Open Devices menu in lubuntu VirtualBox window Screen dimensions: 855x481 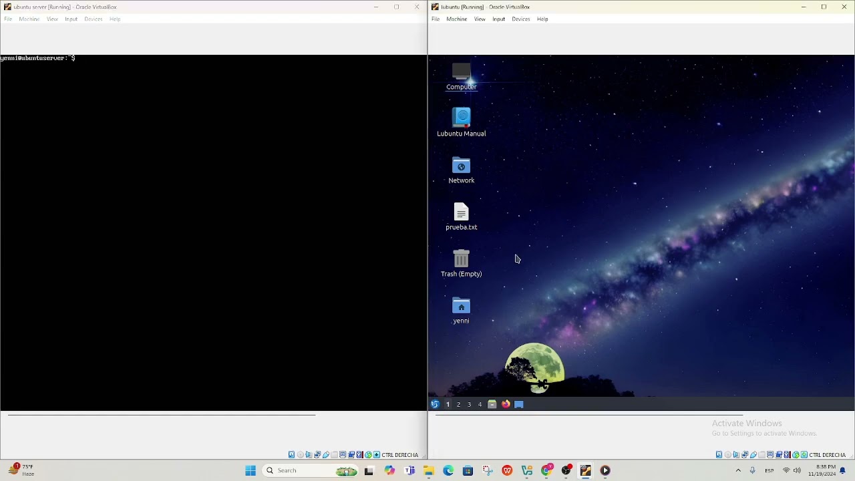(521, 19)
